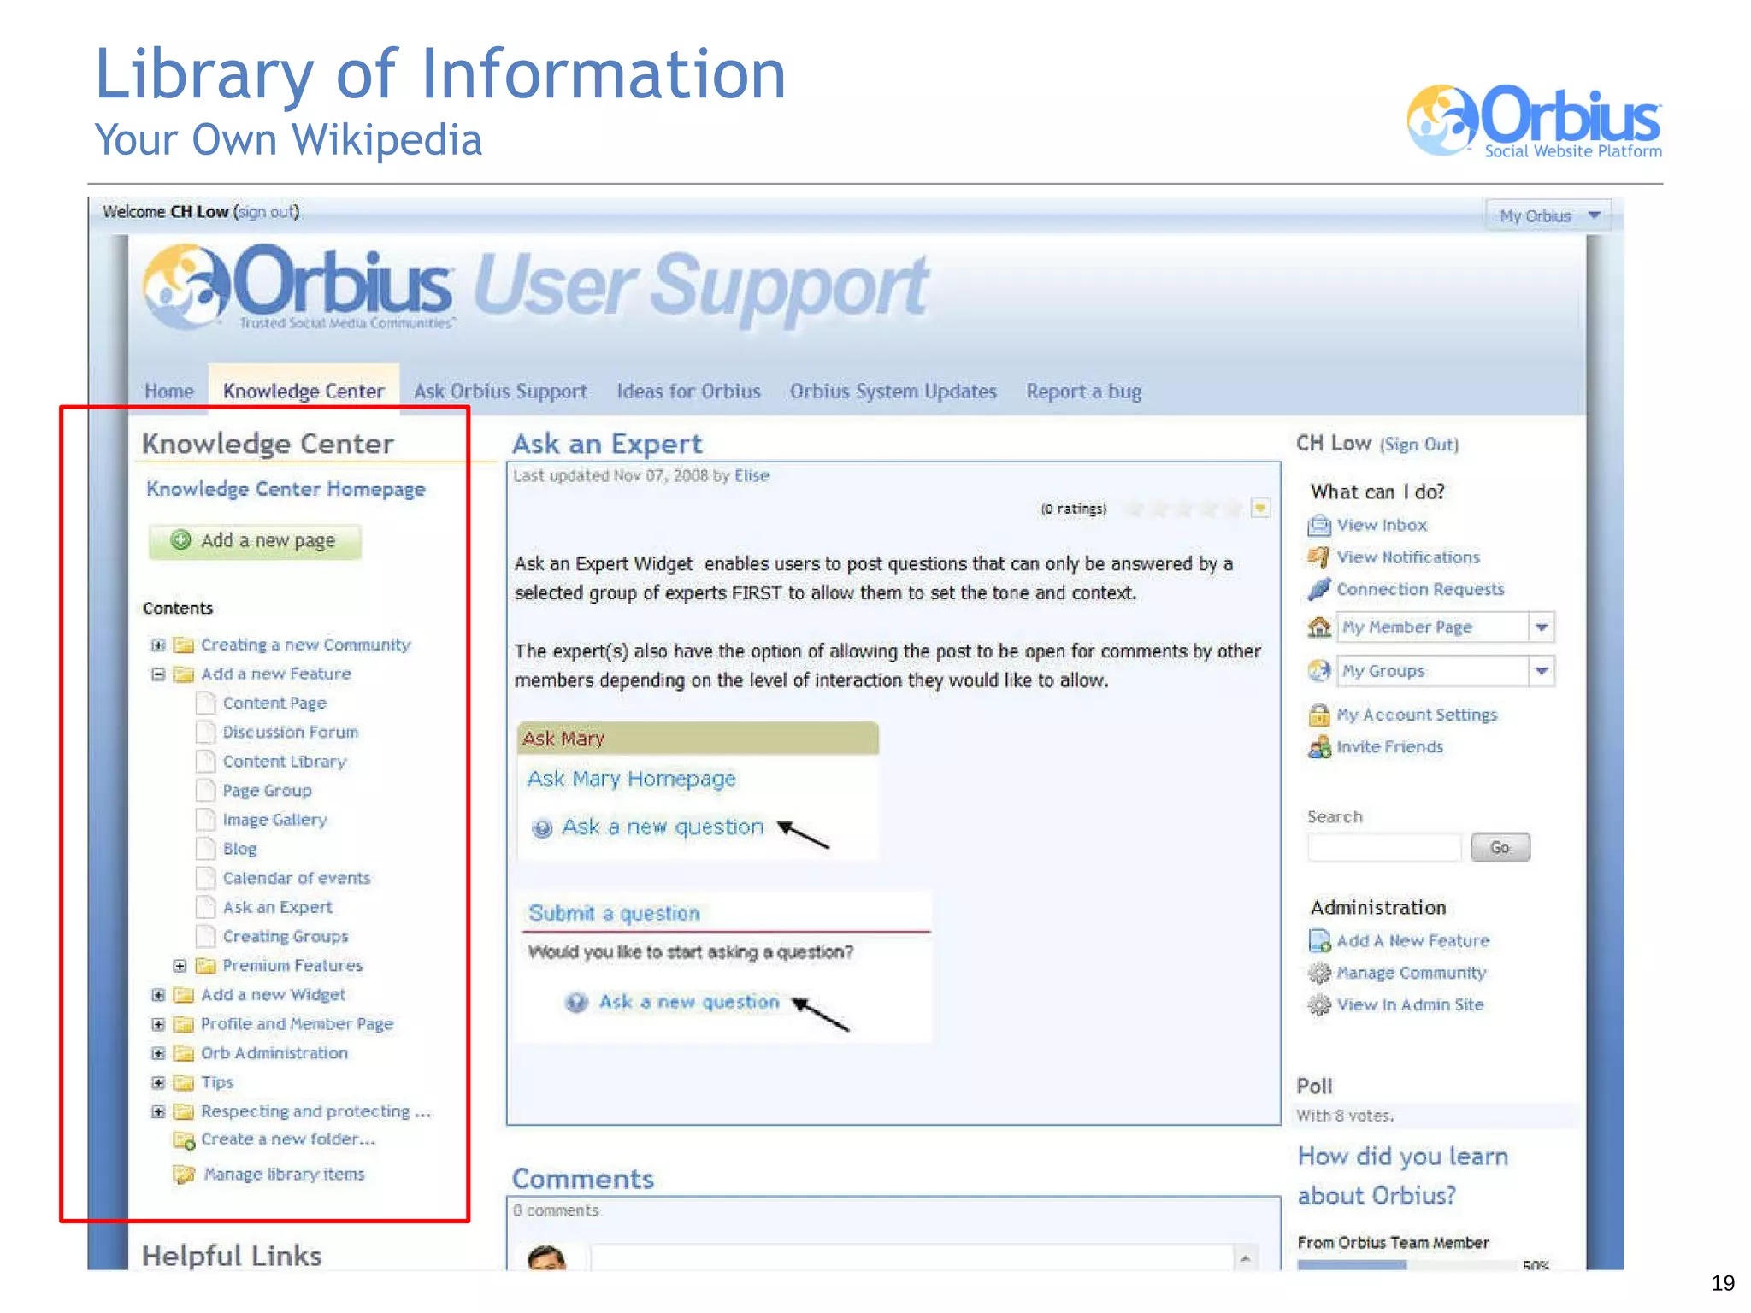Click the Manage library items icon

[x=183, y=1175]
